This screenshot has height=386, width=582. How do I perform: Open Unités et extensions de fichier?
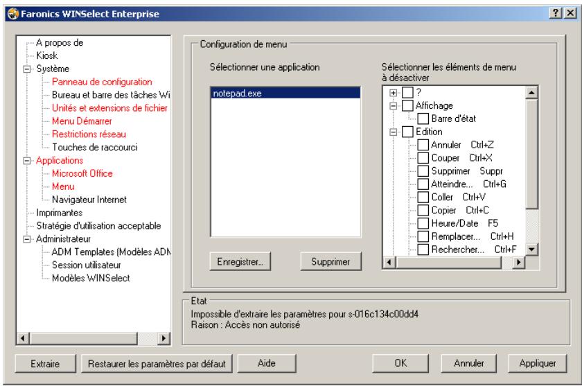coord(109,108)
